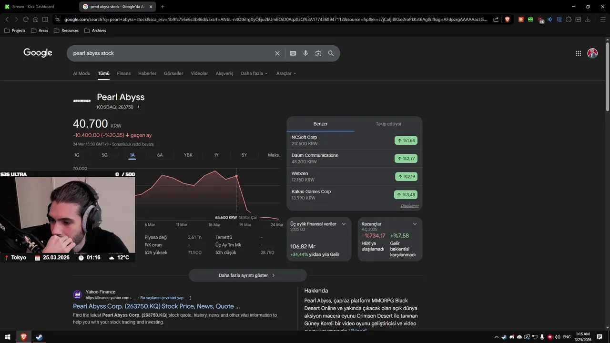This screenshot has width=610, height=343.
Task: Click the volume speaker tray icon
Action: click(x=557, y=337)
